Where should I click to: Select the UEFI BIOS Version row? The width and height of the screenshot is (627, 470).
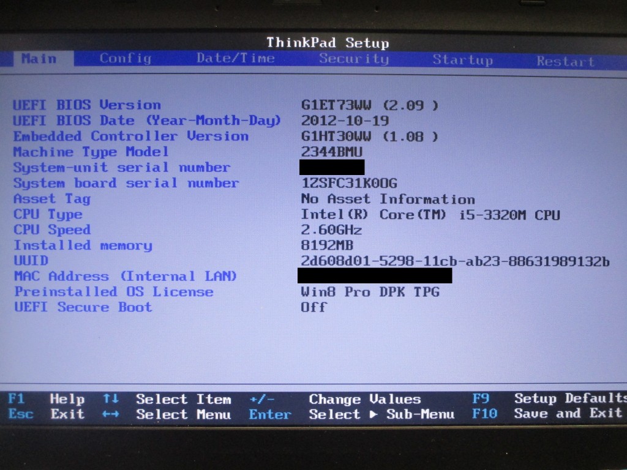coord(87,105)
